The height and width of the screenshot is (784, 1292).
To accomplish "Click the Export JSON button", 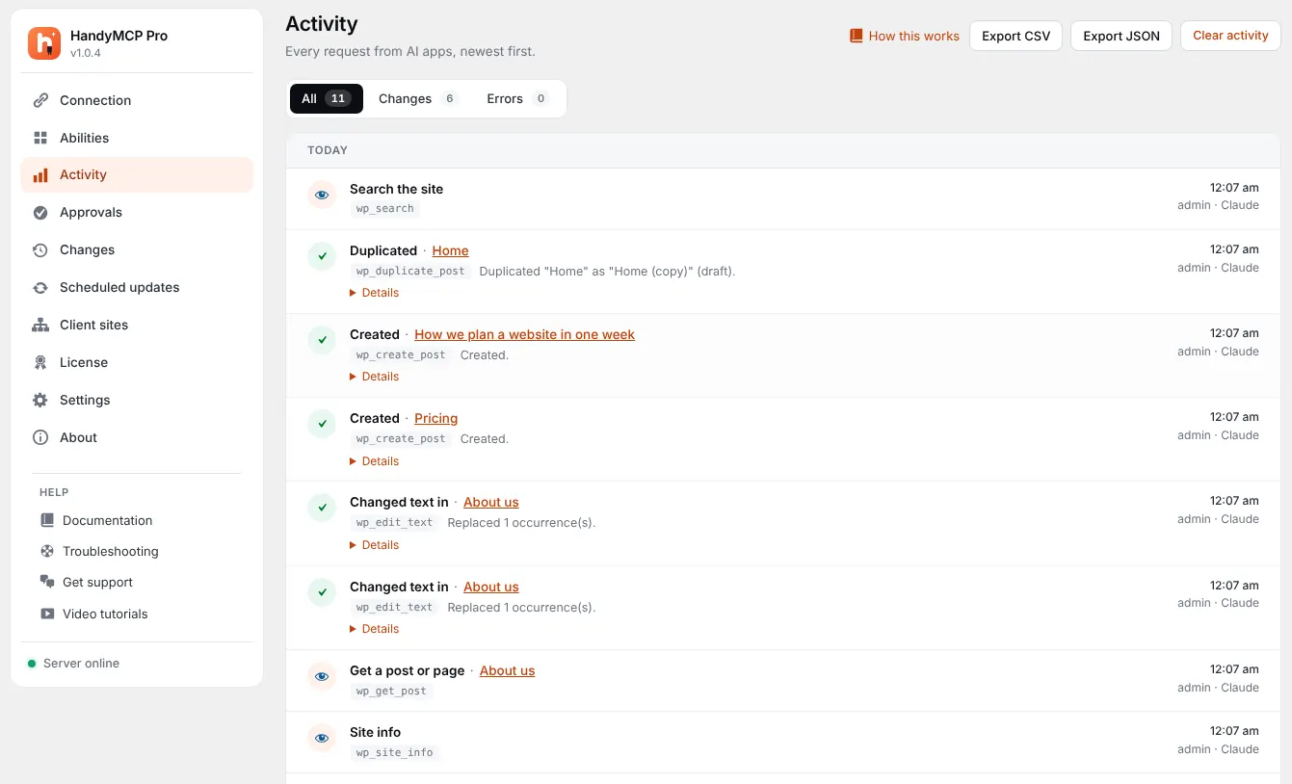I will (x=1121, y=36).
